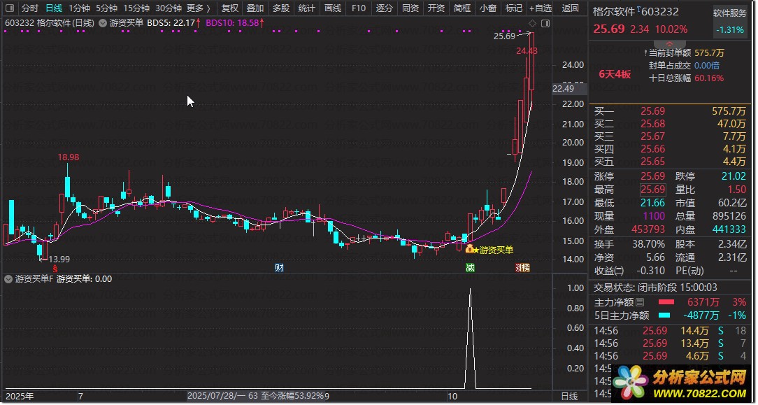Screen dimensions: 758x405
Task: Click the 返回 back button
Action: point(571,8)
